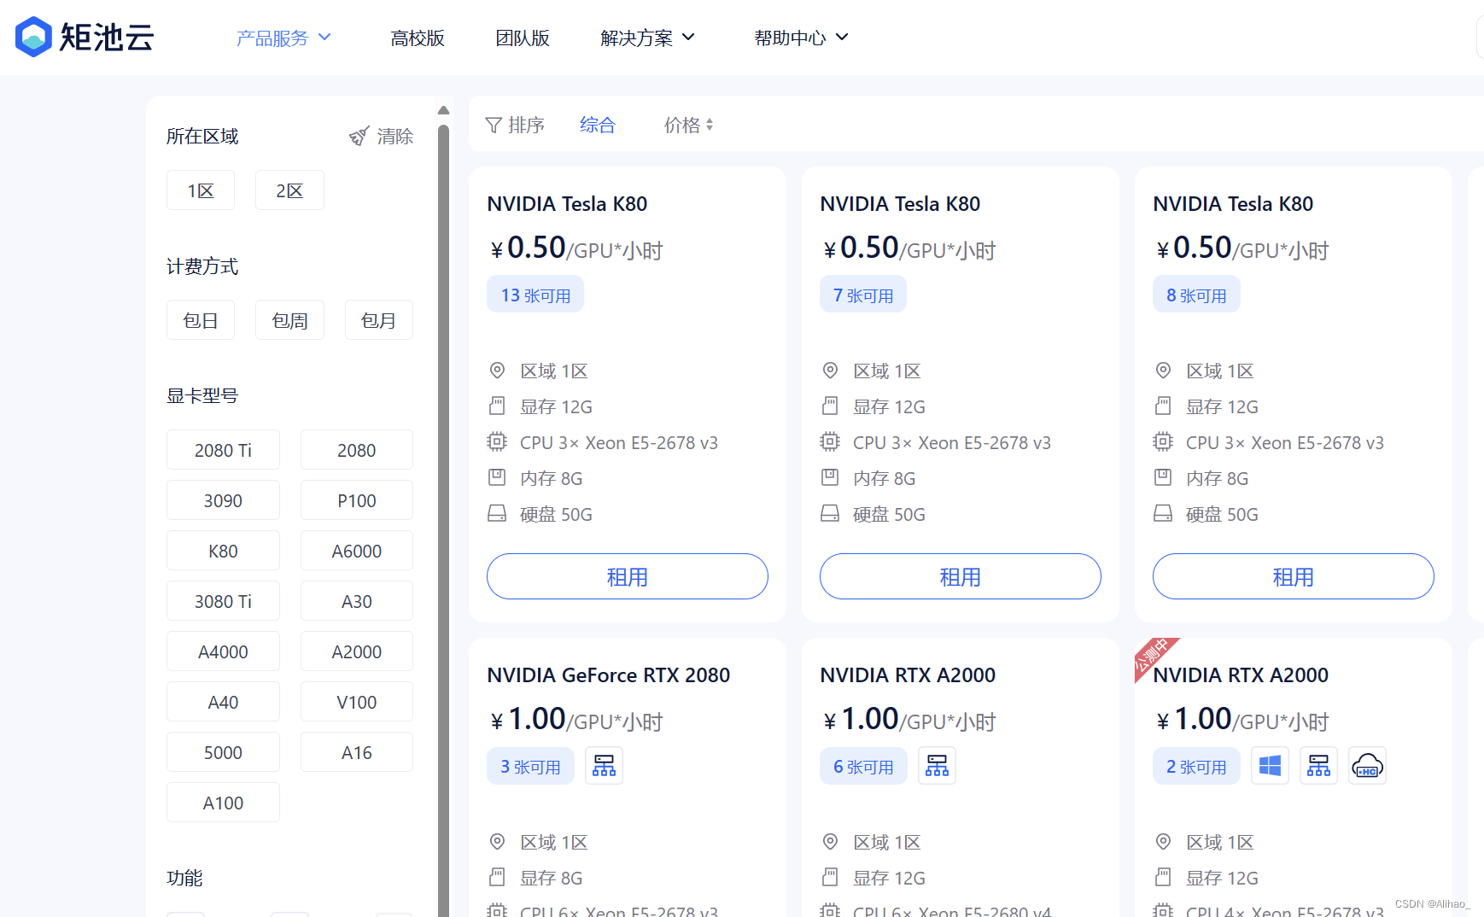Click the cloud icon beside 2 张可用
Viewport: 1484px width, 917px height.
coord(1367,766)
